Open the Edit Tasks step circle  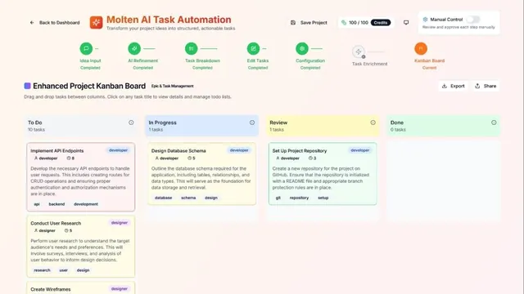(253, 49)
